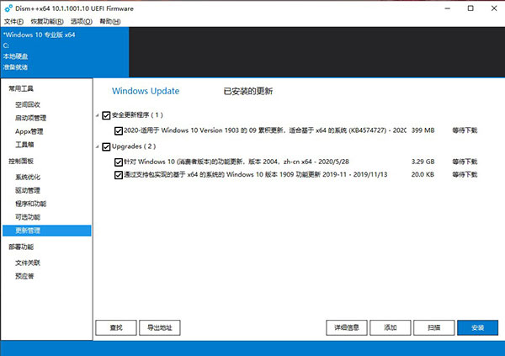Collapse the 安全更新程序 group arrow
The image size is (505, 356).
[98, 115]
